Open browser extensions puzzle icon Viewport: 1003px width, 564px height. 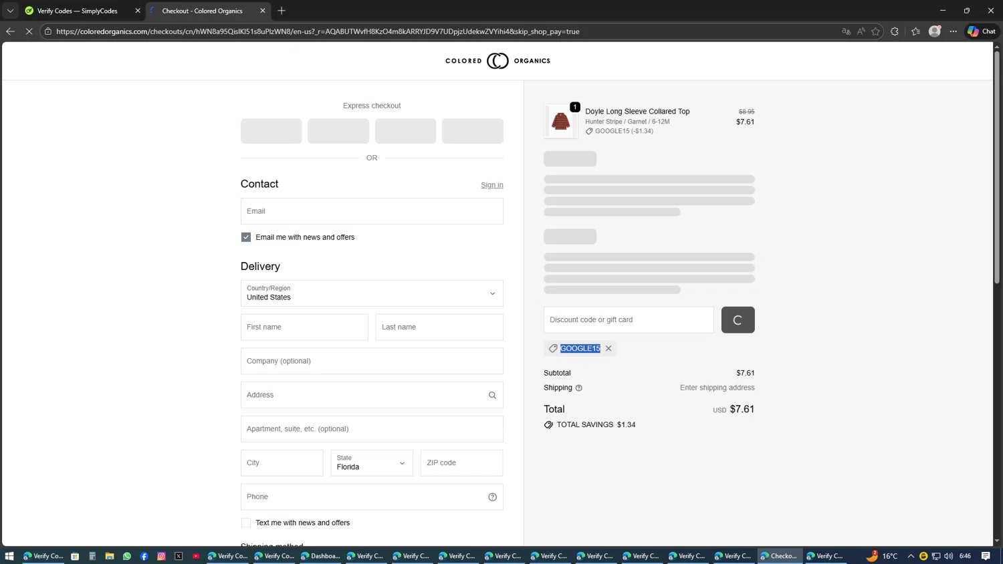point(895,31)
